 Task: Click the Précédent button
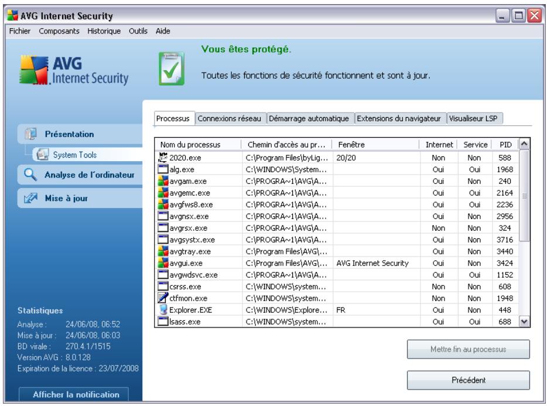468,380
